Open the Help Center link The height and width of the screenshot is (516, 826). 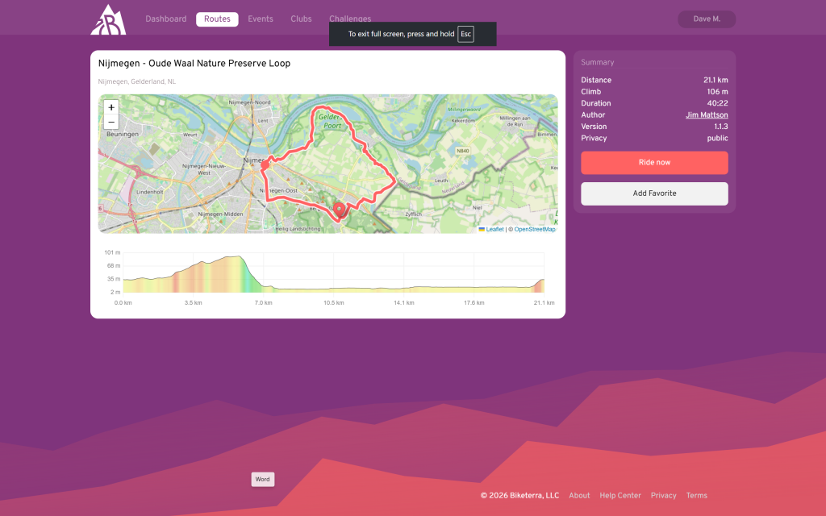[620, 496]
